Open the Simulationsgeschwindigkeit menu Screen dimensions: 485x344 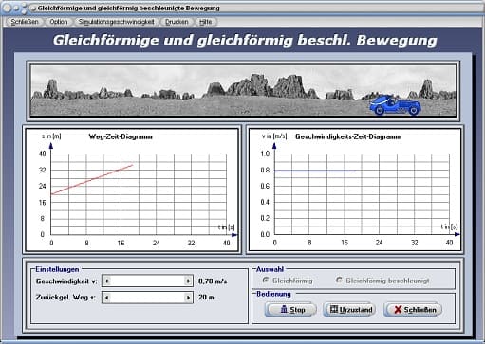tap(116, 22)
